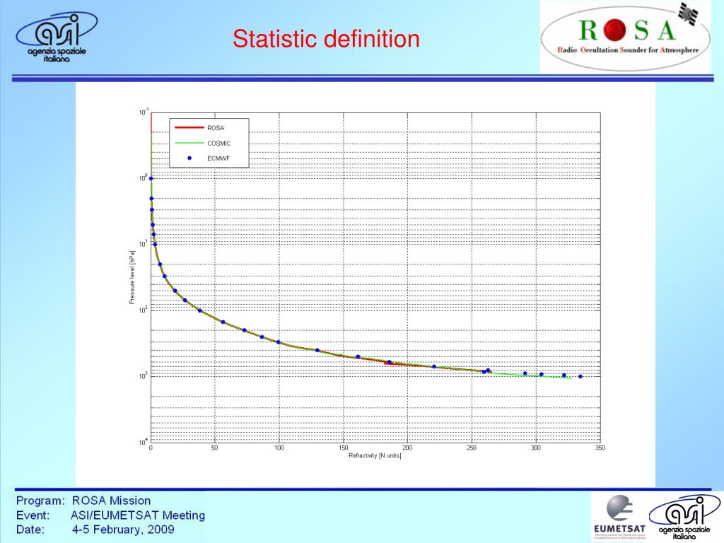
Task: Select the blue ECMWF legend marker
Action: tap(189, 158)
